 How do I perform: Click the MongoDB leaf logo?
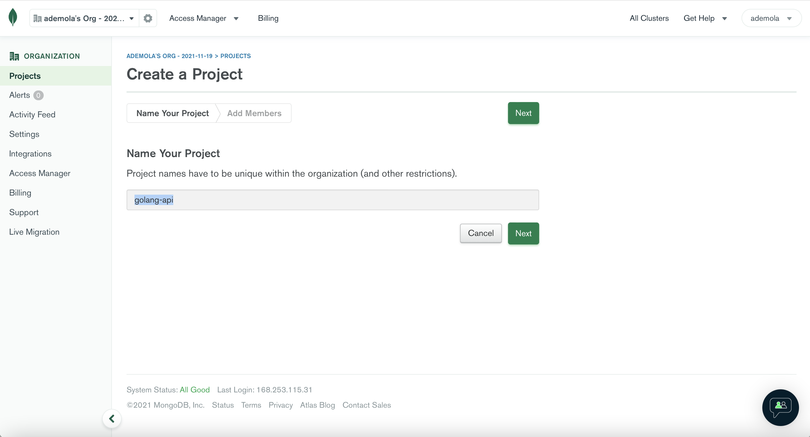13,18
